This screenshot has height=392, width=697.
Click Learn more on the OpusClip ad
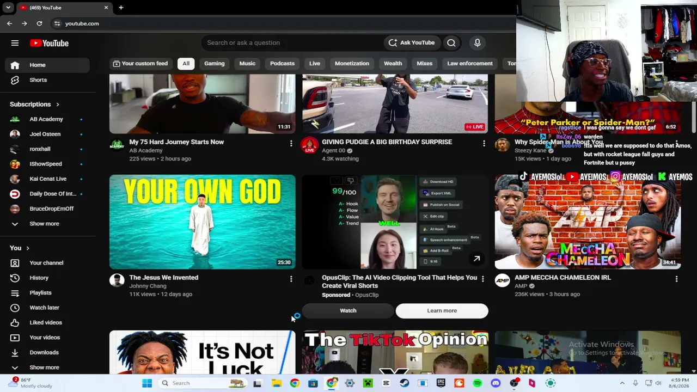pos(442,311)
